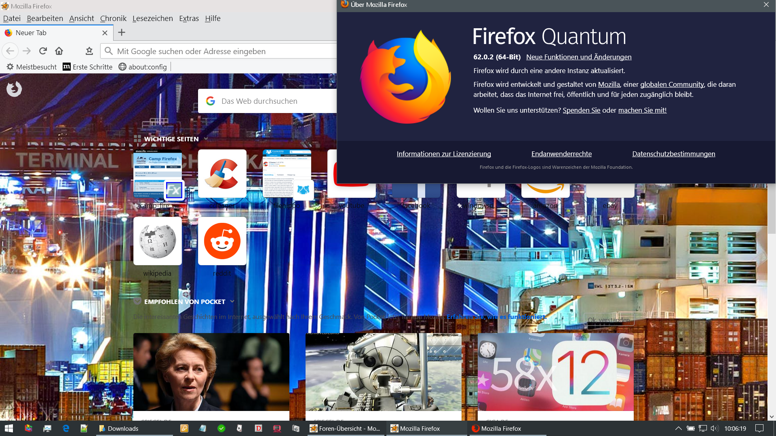Open the playing-card taskbar icon
776x436 pixels.
click(x=239, y=428)
